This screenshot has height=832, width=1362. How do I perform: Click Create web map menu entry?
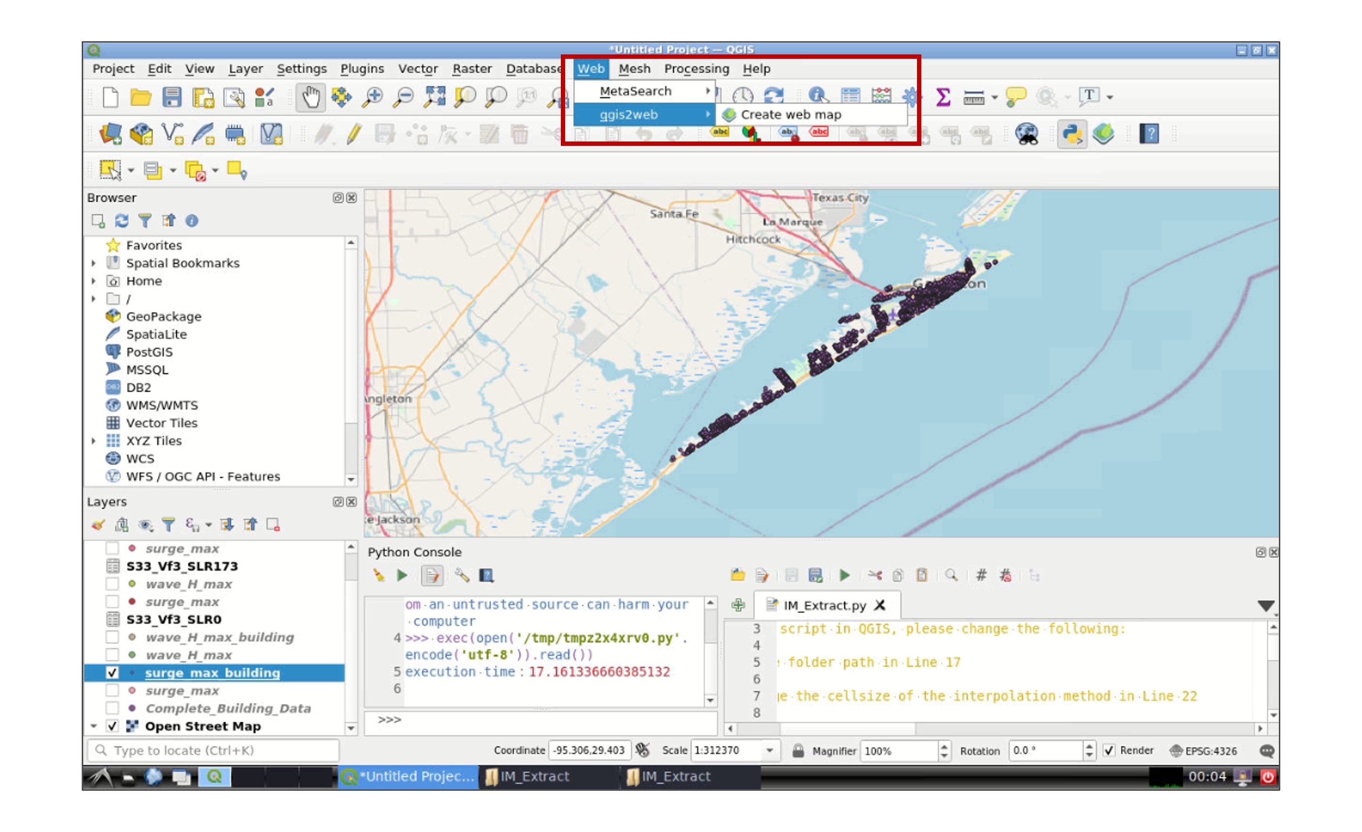(790, 115)
